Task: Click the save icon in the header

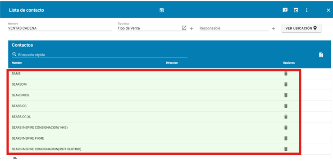Action: [x=162, y=10]
